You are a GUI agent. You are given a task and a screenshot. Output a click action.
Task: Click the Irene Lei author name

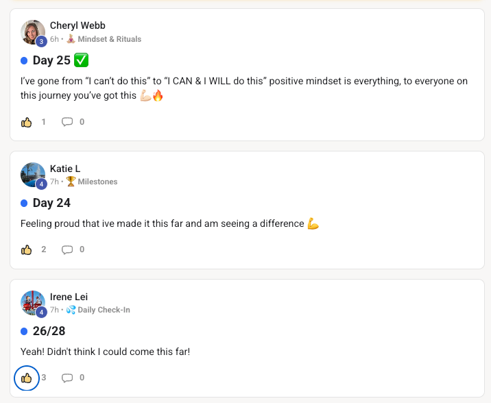pyautogui.click(x=69, y=297)
